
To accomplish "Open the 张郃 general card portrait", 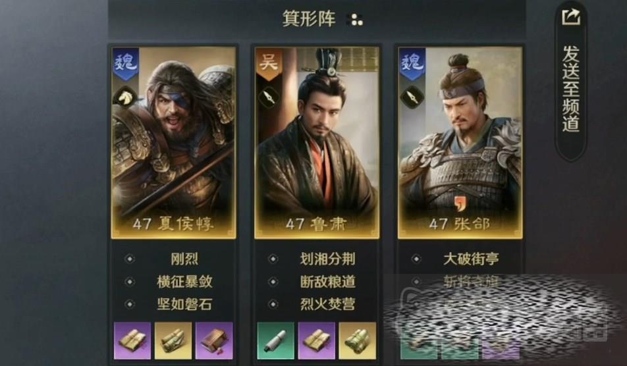I will click(460, 143).
